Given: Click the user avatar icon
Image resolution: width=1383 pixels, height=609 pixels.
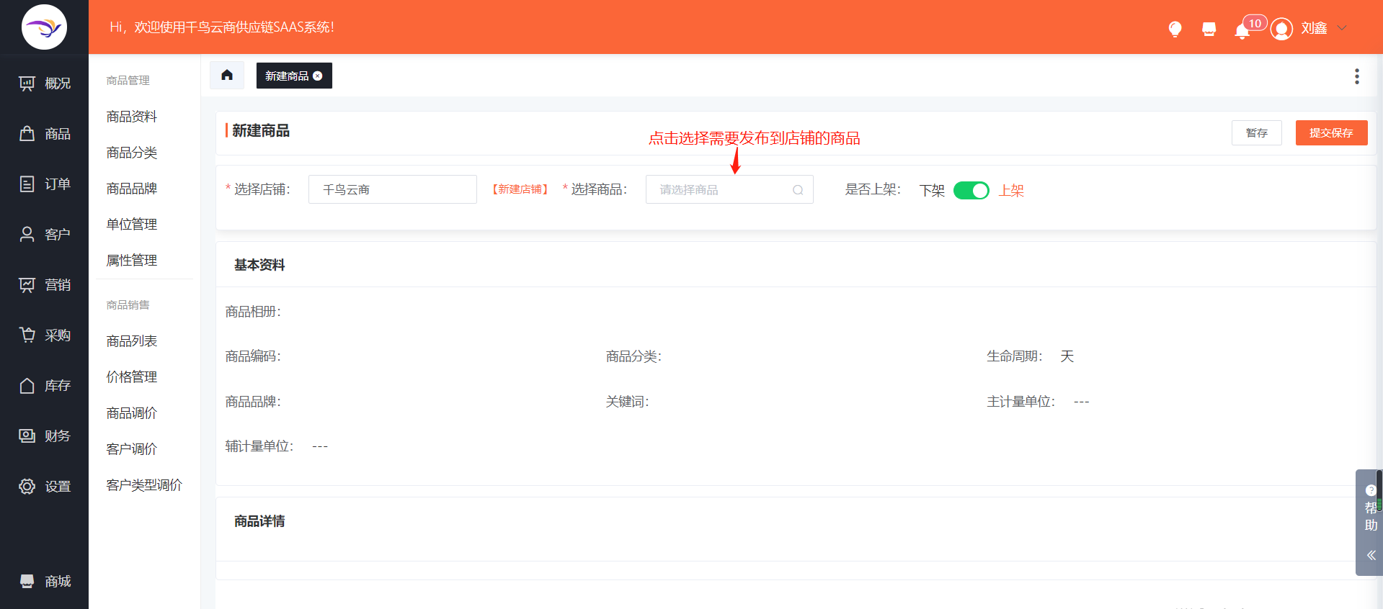Looking at the screenshot, I should (1281, 29).
